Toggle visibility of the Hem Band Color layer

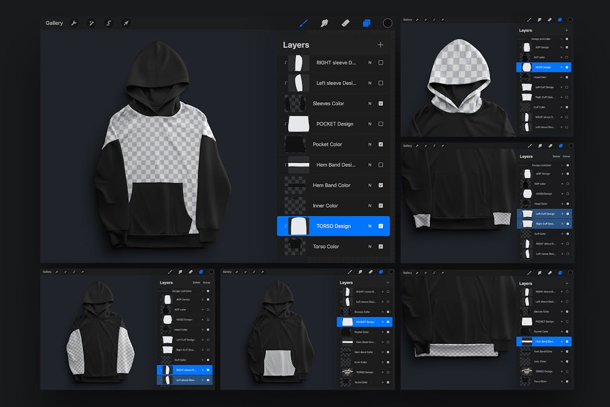point(381,185)
